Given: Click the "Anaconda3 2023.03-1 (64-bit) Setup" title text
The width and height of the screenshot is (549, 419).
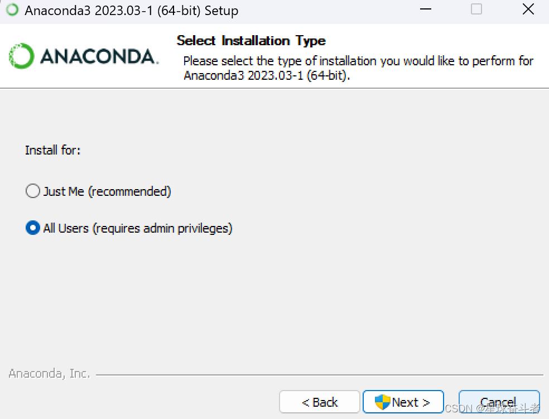Looking at the screenshot, I should tap(131, 11).
